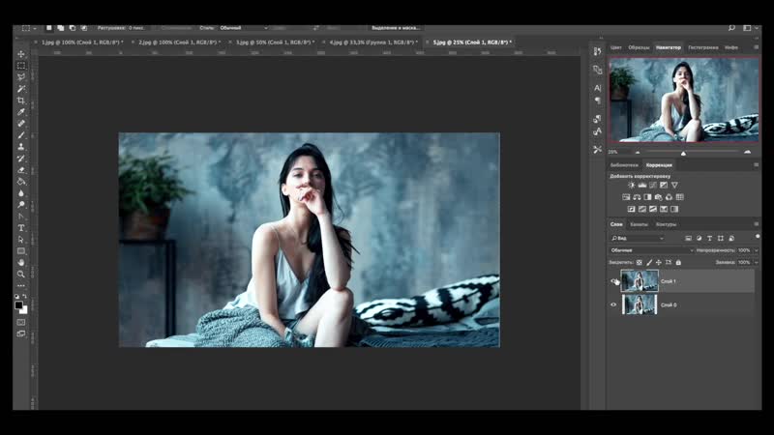Open the layer blend mode dropdown
The height and width of the screenshot is (435, 774).
[x=652, y=250]
